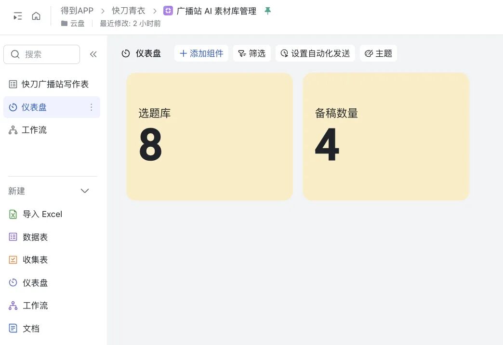503x345 pixels.
Task: Click the 最近修改: 2 小时前 text
Action: pos(130,24)
